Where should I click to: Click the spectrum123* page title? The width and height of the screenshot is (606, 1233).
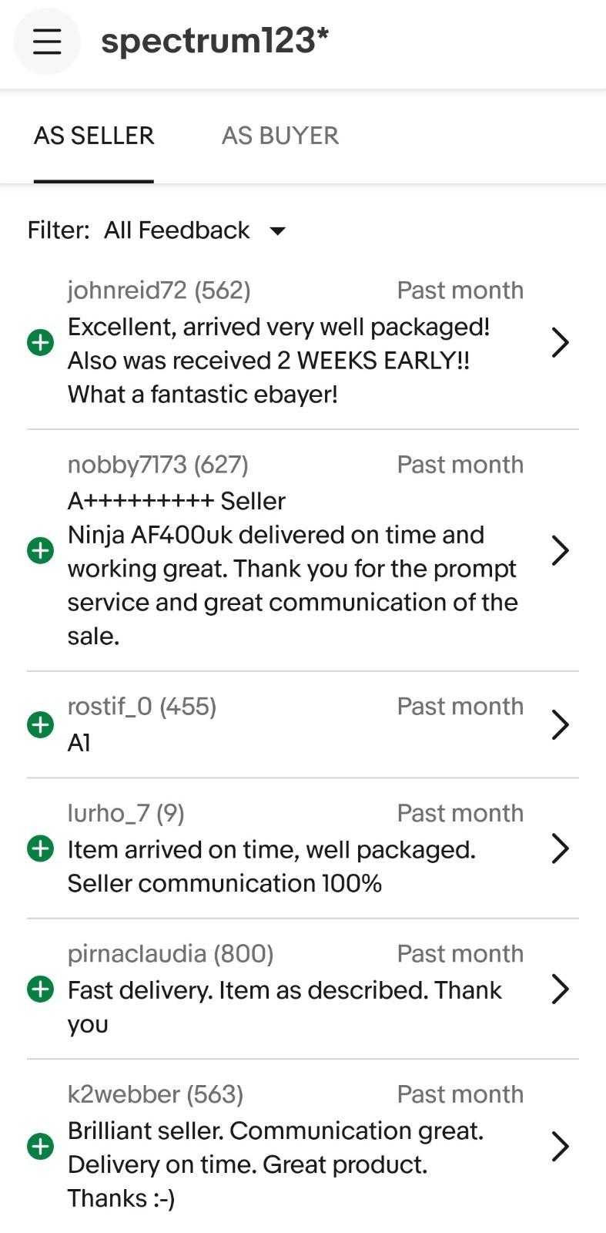pos(216,41)
